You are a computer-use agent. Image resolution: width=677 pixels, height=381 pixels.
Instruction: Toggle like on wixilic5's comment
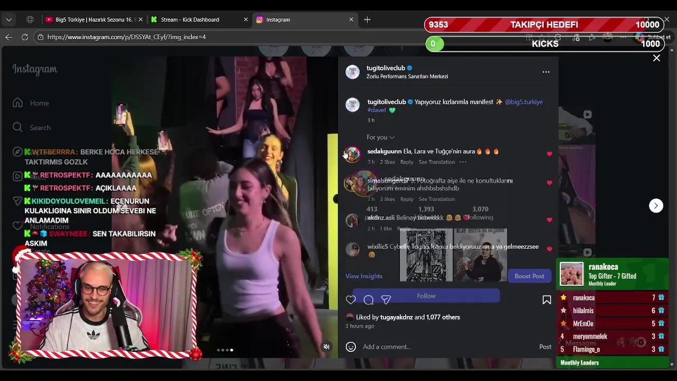click(x=550, y=249)
